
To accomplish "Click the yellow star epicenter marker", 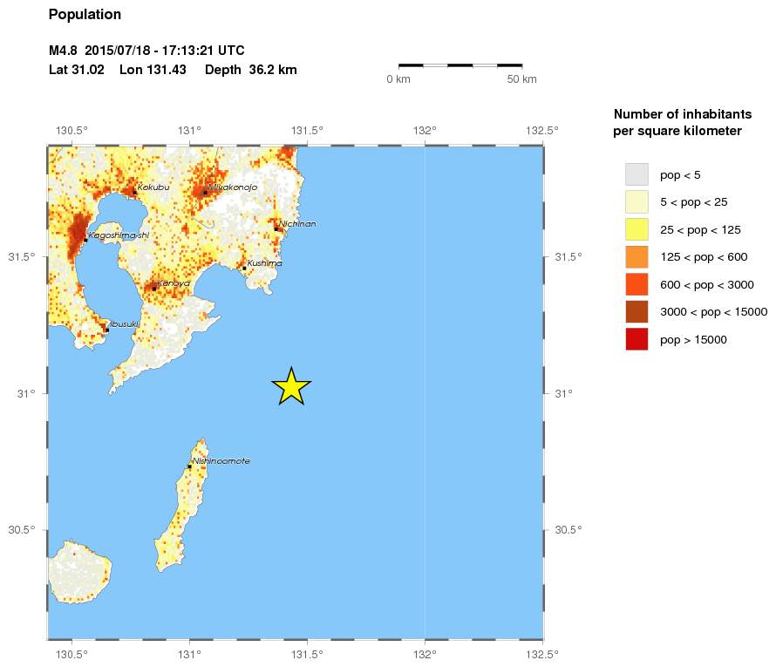I will pyautogui.click(x=291, y=386).
